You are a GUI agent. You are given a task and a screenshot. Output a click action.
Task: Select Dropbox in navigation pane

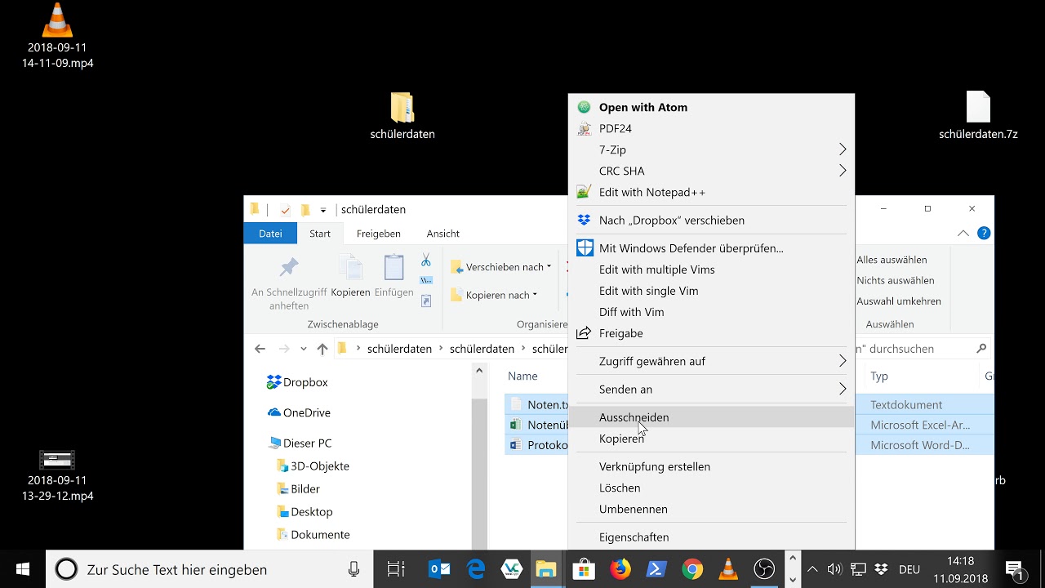(x=297, y=382)
